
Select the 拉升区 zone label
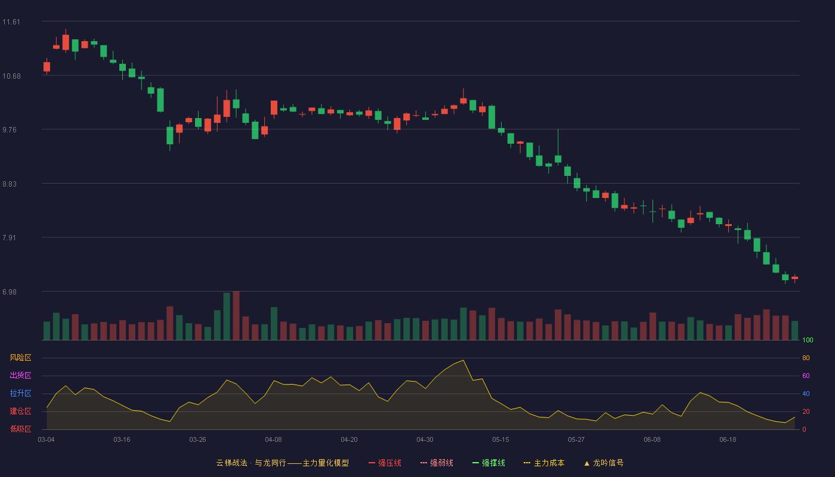click(x=20, y=394)
